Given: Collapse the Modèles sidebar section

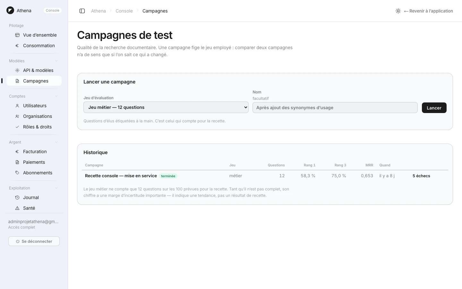Looking at the screenshot, I should [56, 61].
